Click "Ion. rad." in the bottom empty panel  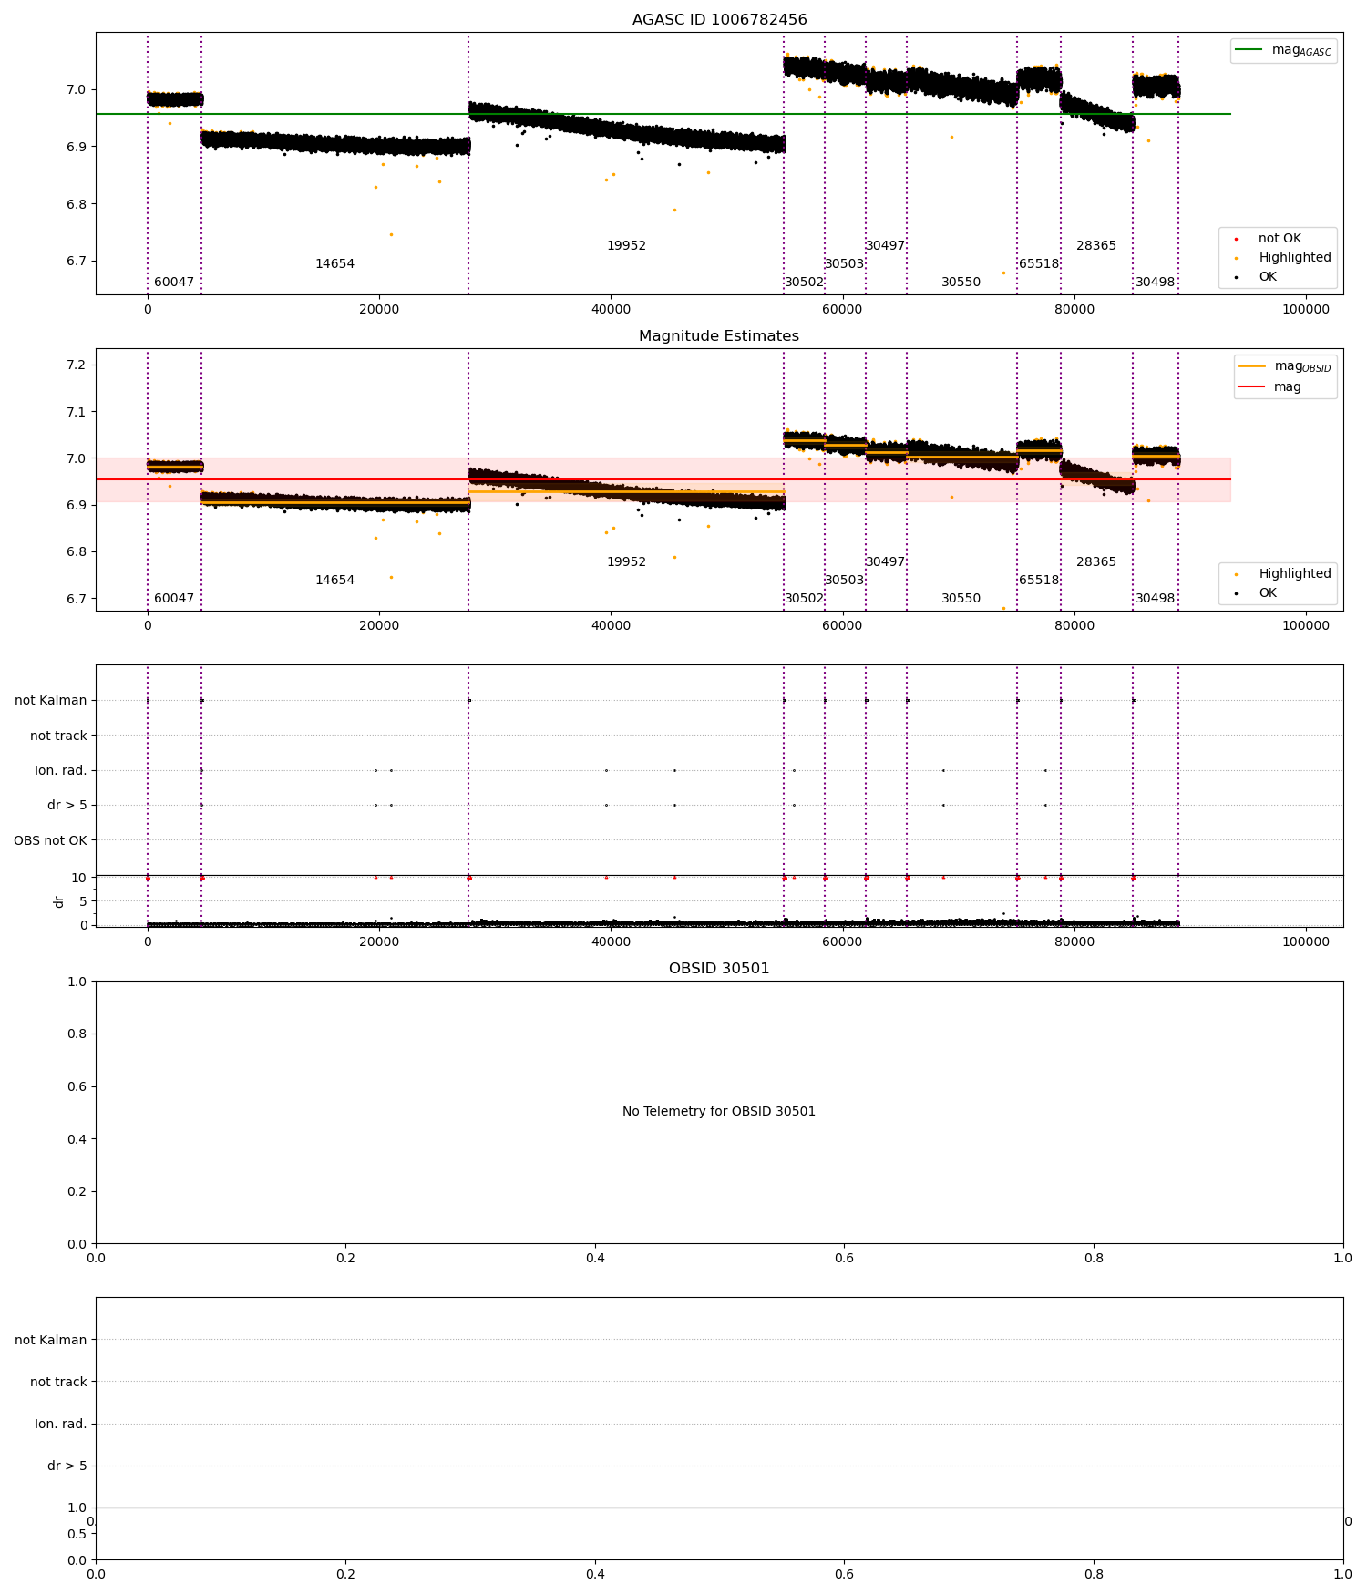(61, 1424)
